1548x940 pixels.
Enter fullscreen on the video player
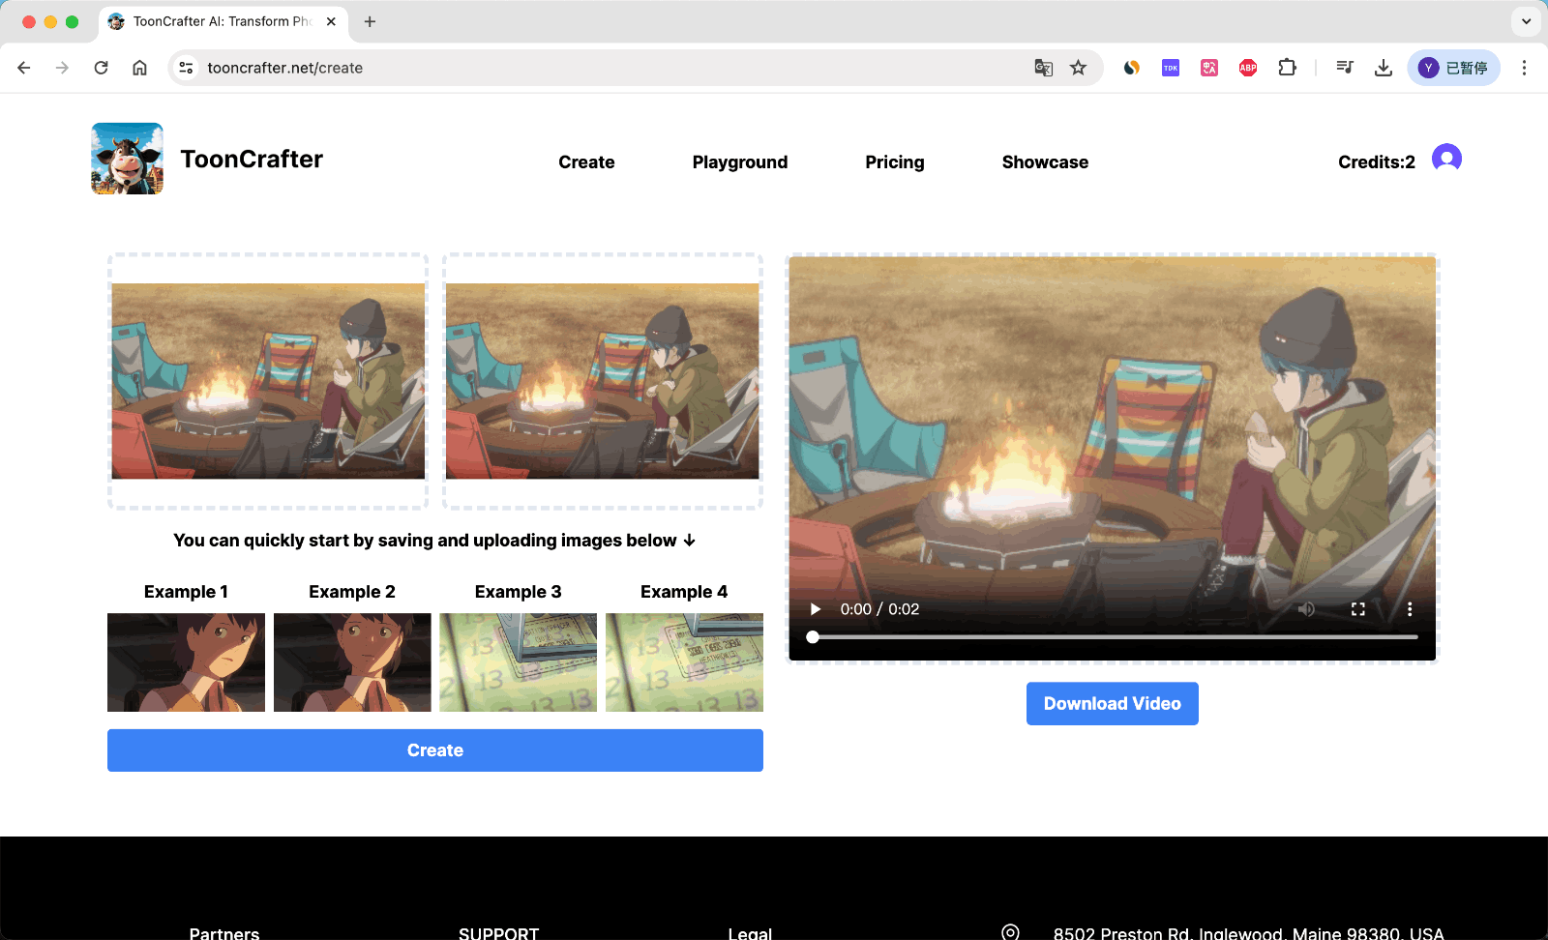1358,609
